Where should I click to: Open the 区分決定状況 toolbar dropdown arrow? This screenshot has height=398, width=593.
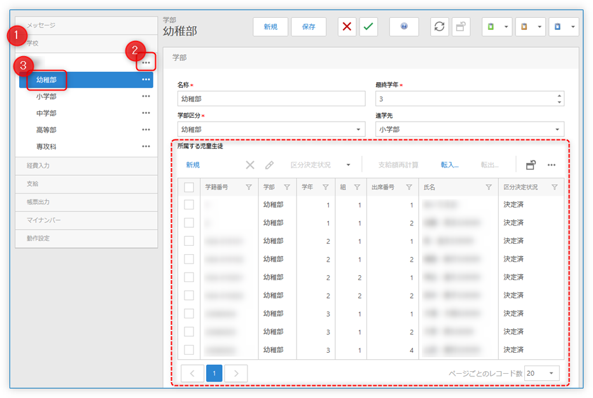[x=348, y=165]
